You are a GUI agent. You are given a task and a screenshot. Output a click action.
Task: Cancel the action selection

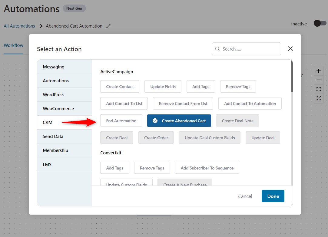[x=245, y=196]
